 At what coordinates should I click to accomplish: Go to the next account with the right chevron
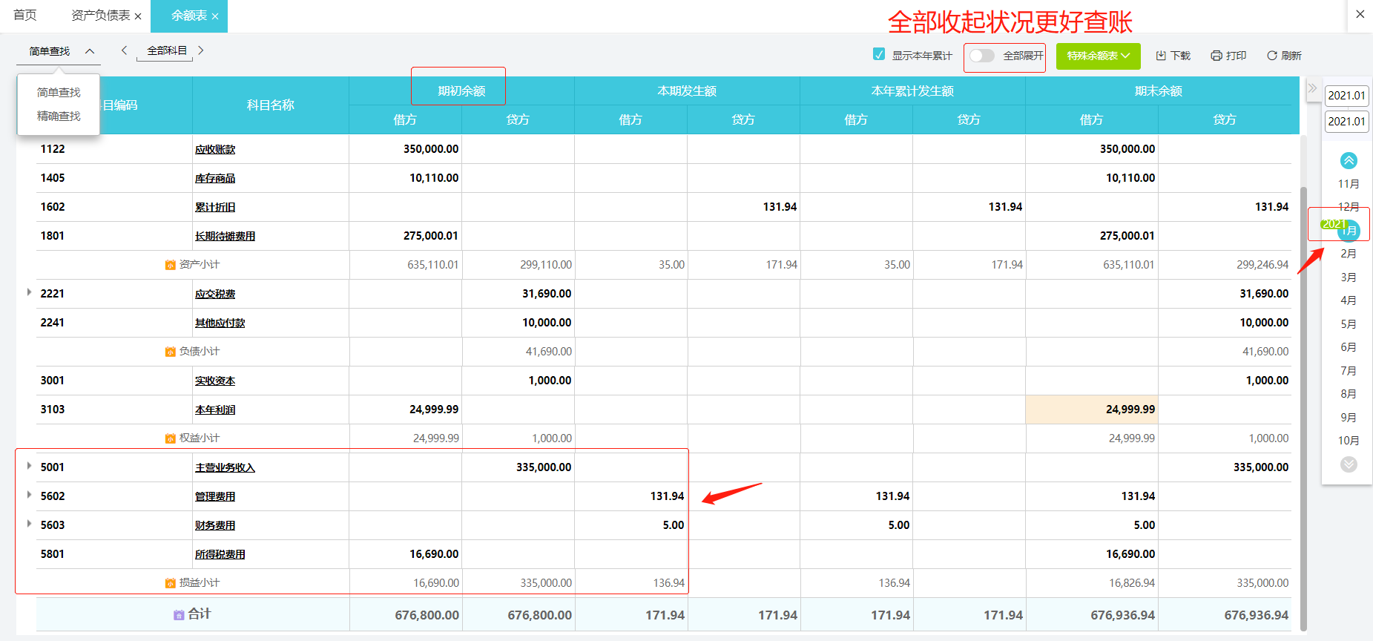200,50
